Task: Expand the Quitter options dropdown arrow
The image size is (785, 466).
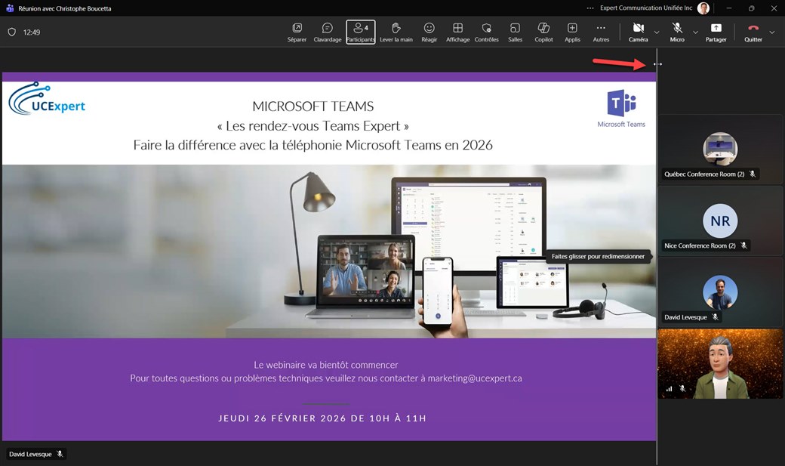Action: pos(772,32)
